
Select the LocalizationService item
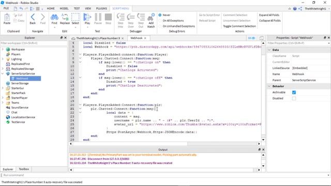[23, 117]
